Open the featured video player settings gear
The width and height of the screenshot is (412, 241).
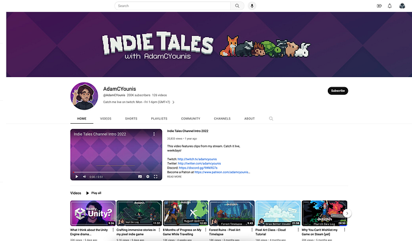[148, 177]
